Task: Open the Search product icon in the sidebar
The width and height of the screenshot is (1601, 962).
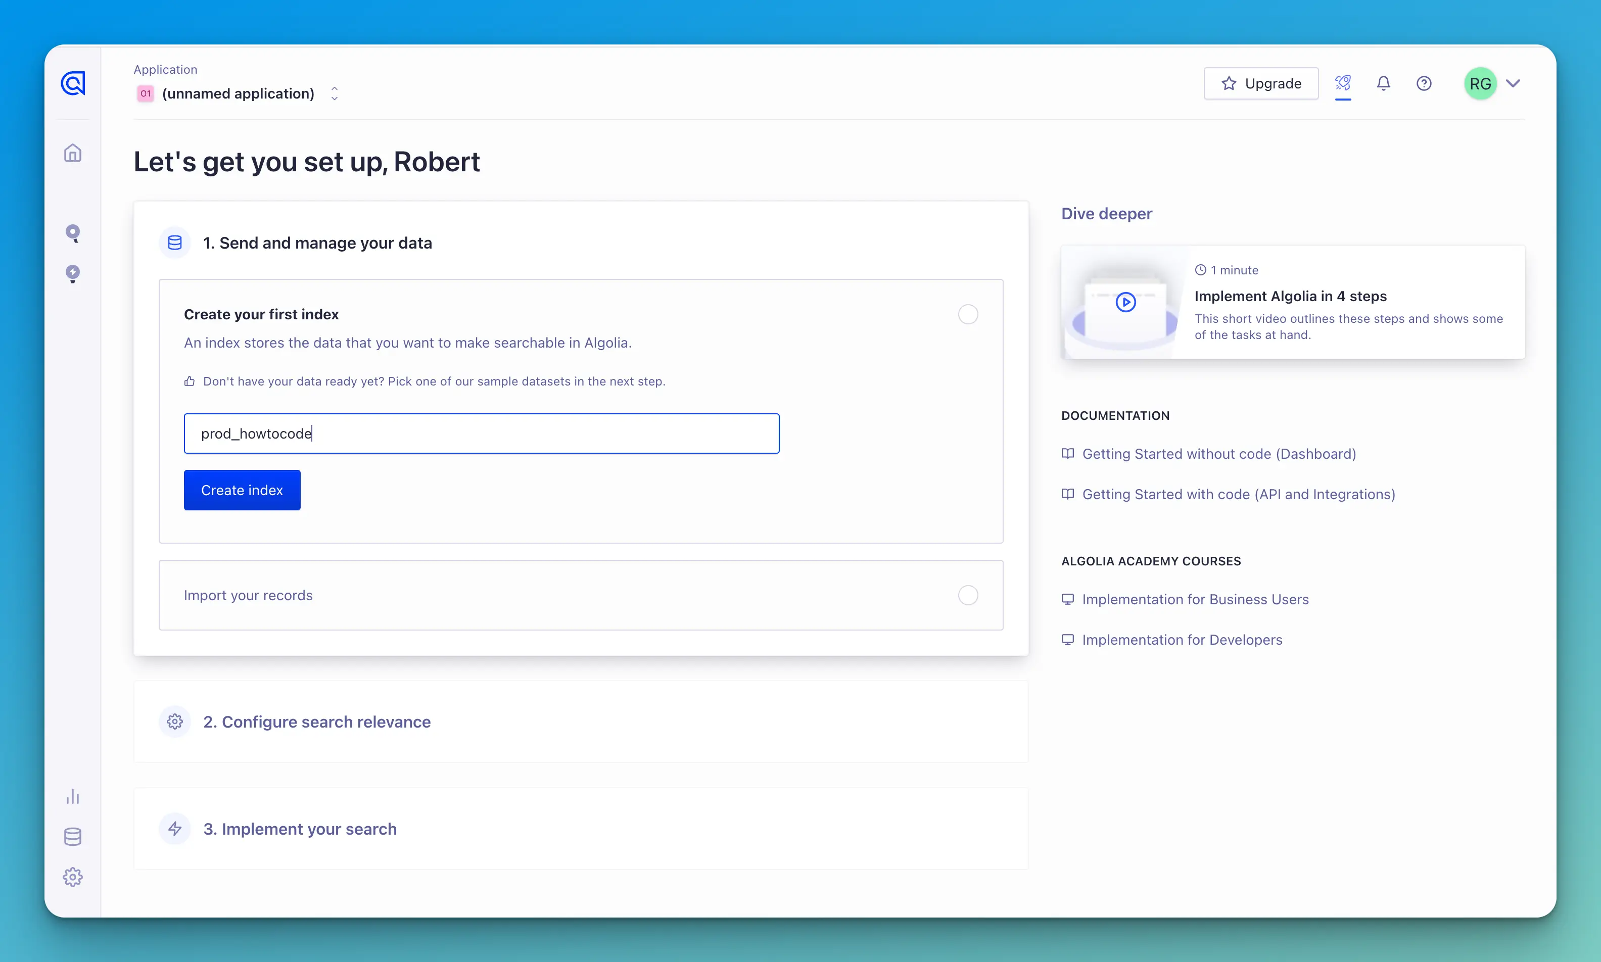Action: [73, 233]
